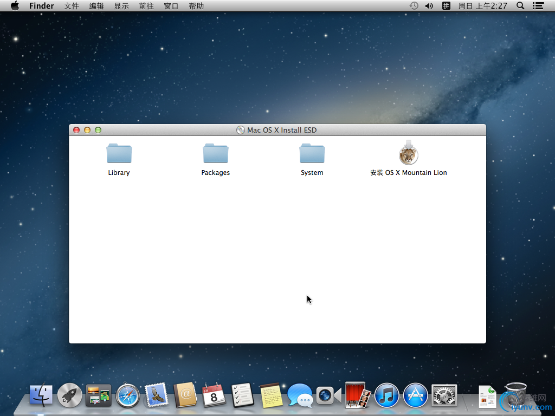Click the System folder name label

point(312,173)
